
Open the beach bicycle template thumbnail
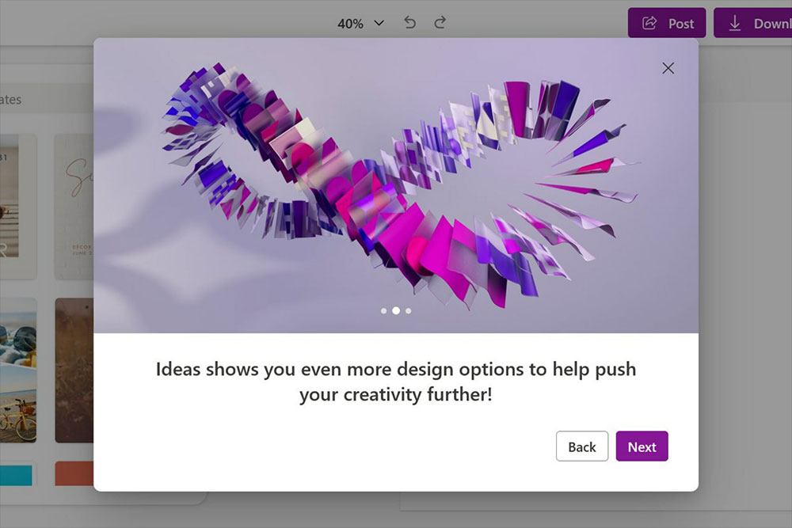18,370
